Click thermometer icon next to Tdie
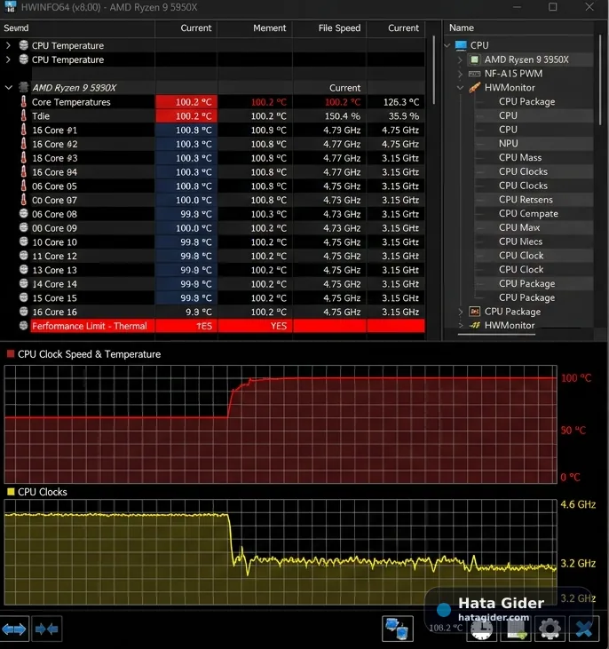Viewport: 609px width, 649px height. point(24,116)
